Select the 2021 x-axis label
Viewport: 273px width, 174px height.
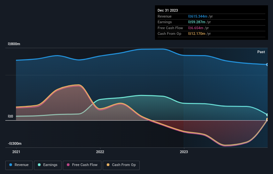point(16,152)
